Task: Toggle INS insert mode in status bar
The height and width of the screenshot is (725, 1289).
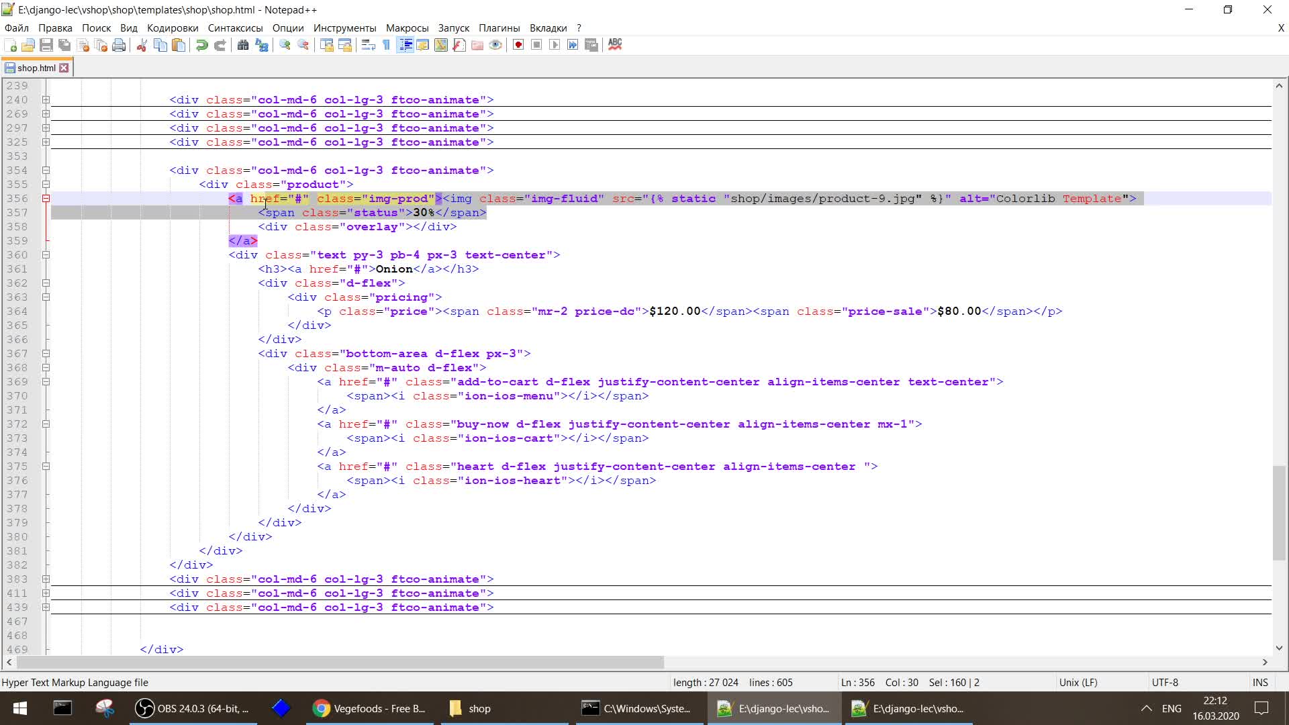Action: [1260, 682]
